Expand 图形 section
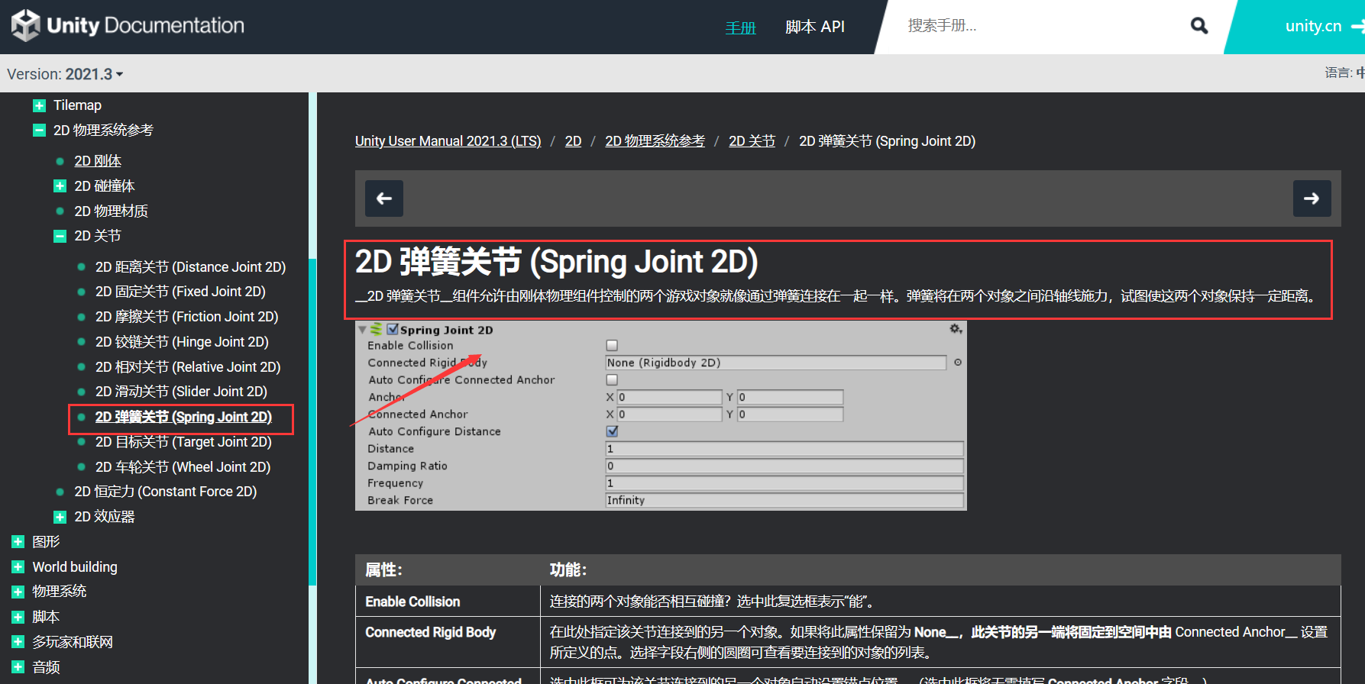1365x684 pixels. click(18, 542)
